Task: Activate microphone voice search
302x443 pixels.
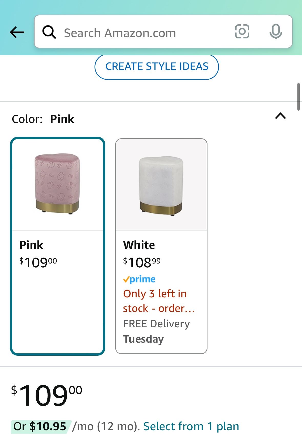Action: (x=276, y=31)
